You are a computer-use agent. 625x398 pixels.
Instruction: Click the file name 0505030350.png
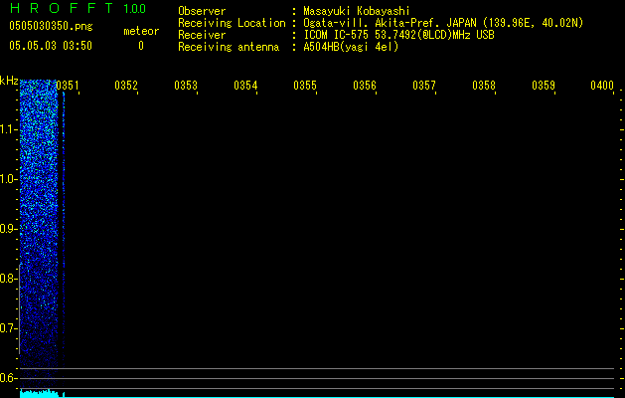click(x=51, y=26)
